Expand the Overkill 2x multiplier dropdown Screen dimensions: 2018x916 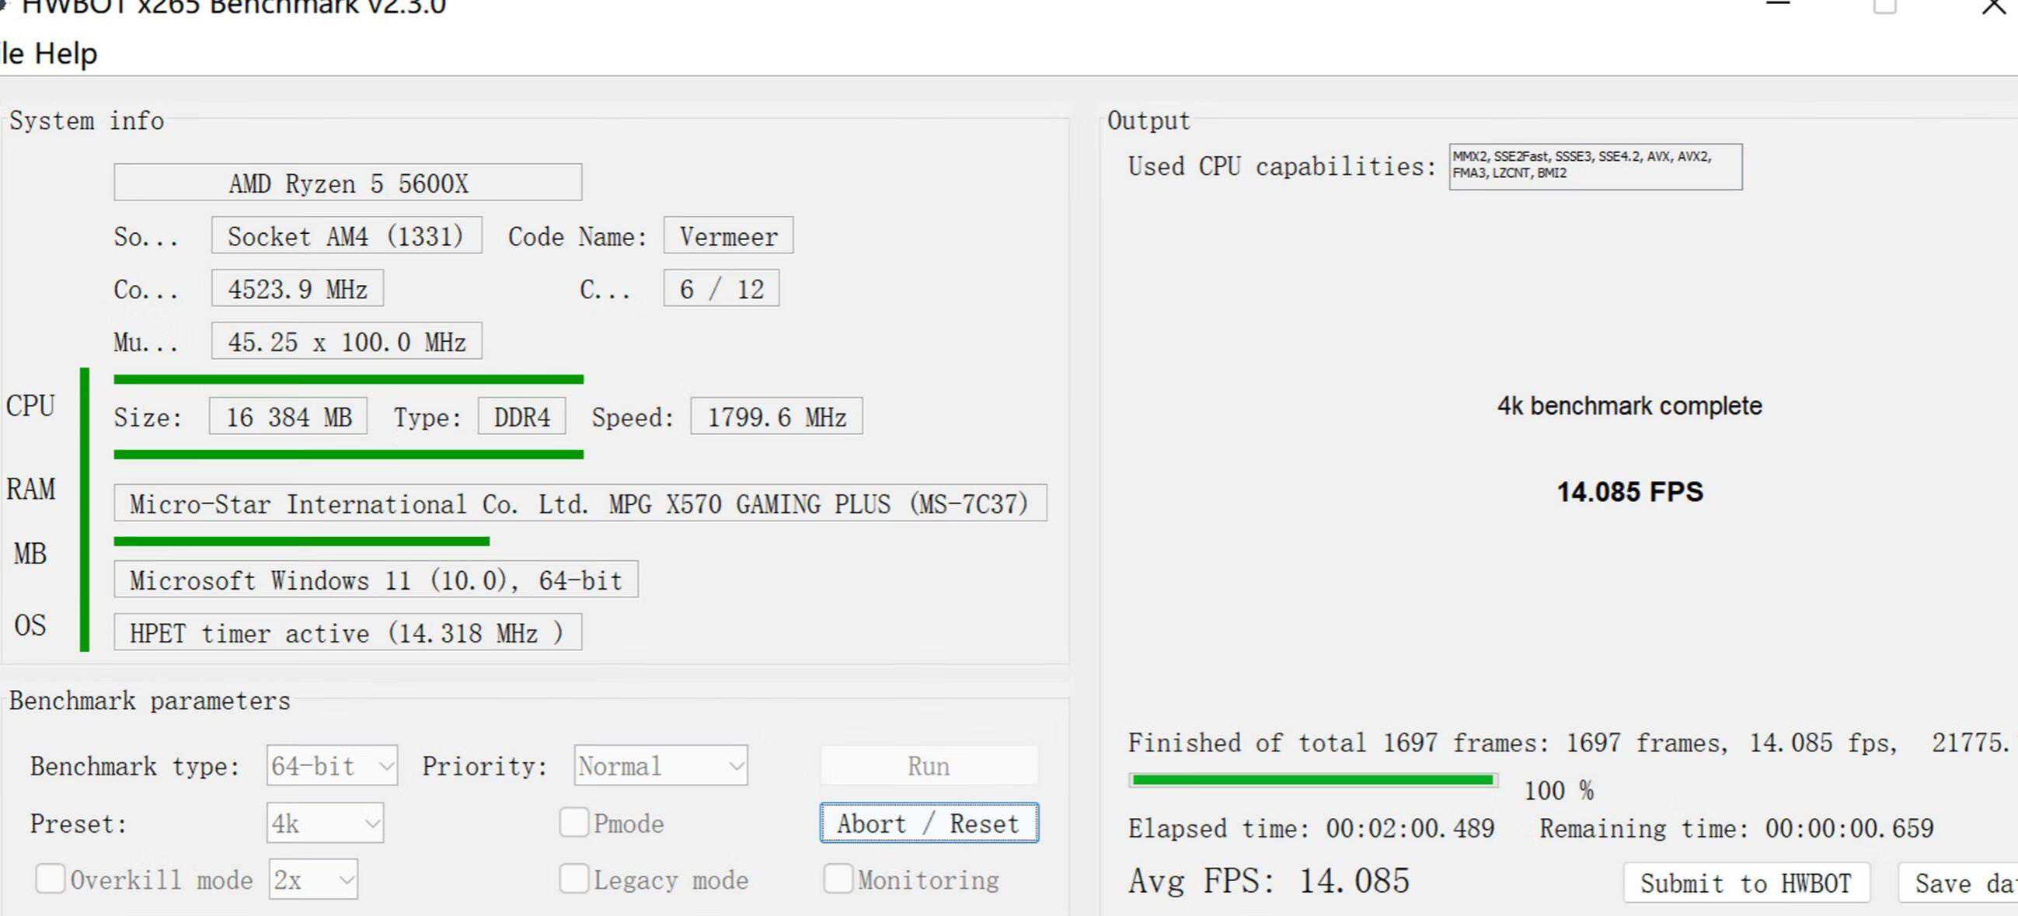point(313,880)
